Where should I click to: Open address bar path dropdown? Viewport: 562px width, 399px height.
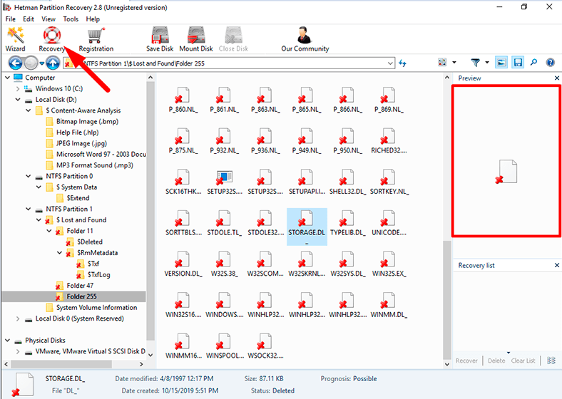click(x=390, y=63)
